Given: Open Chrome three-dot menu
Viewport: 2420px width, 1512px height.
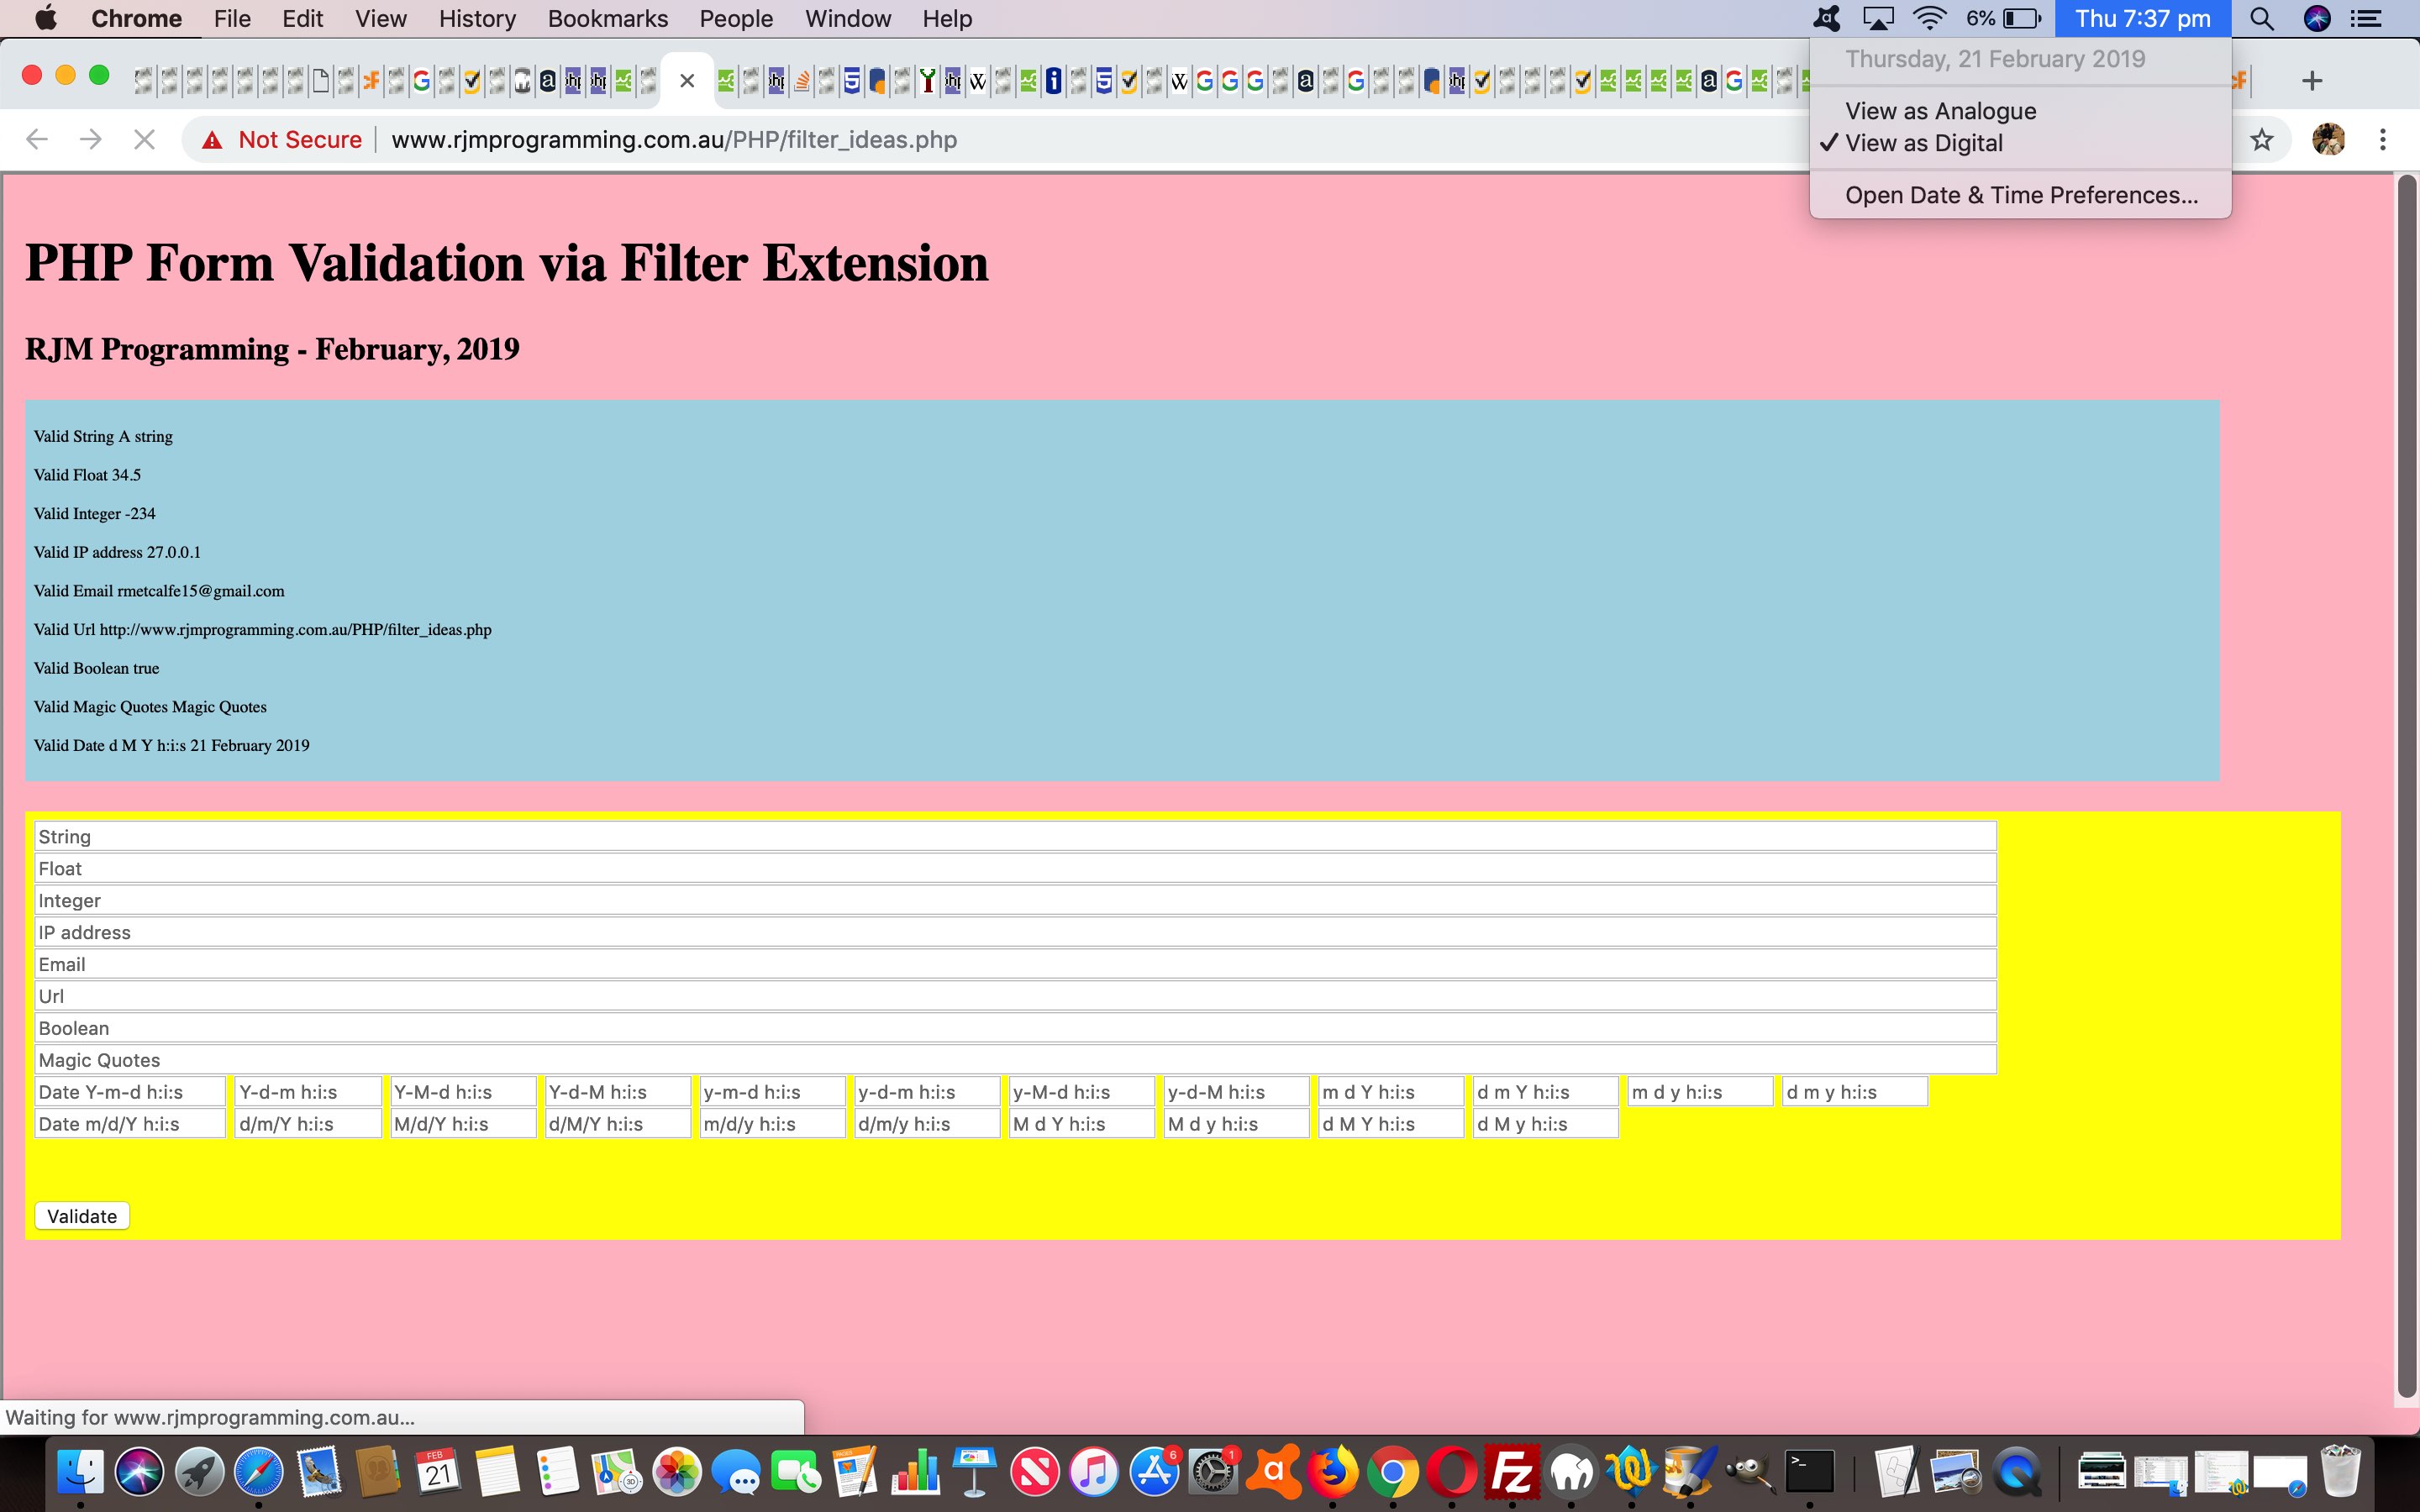Looking at the screenshot, I should click(2382, 140).
